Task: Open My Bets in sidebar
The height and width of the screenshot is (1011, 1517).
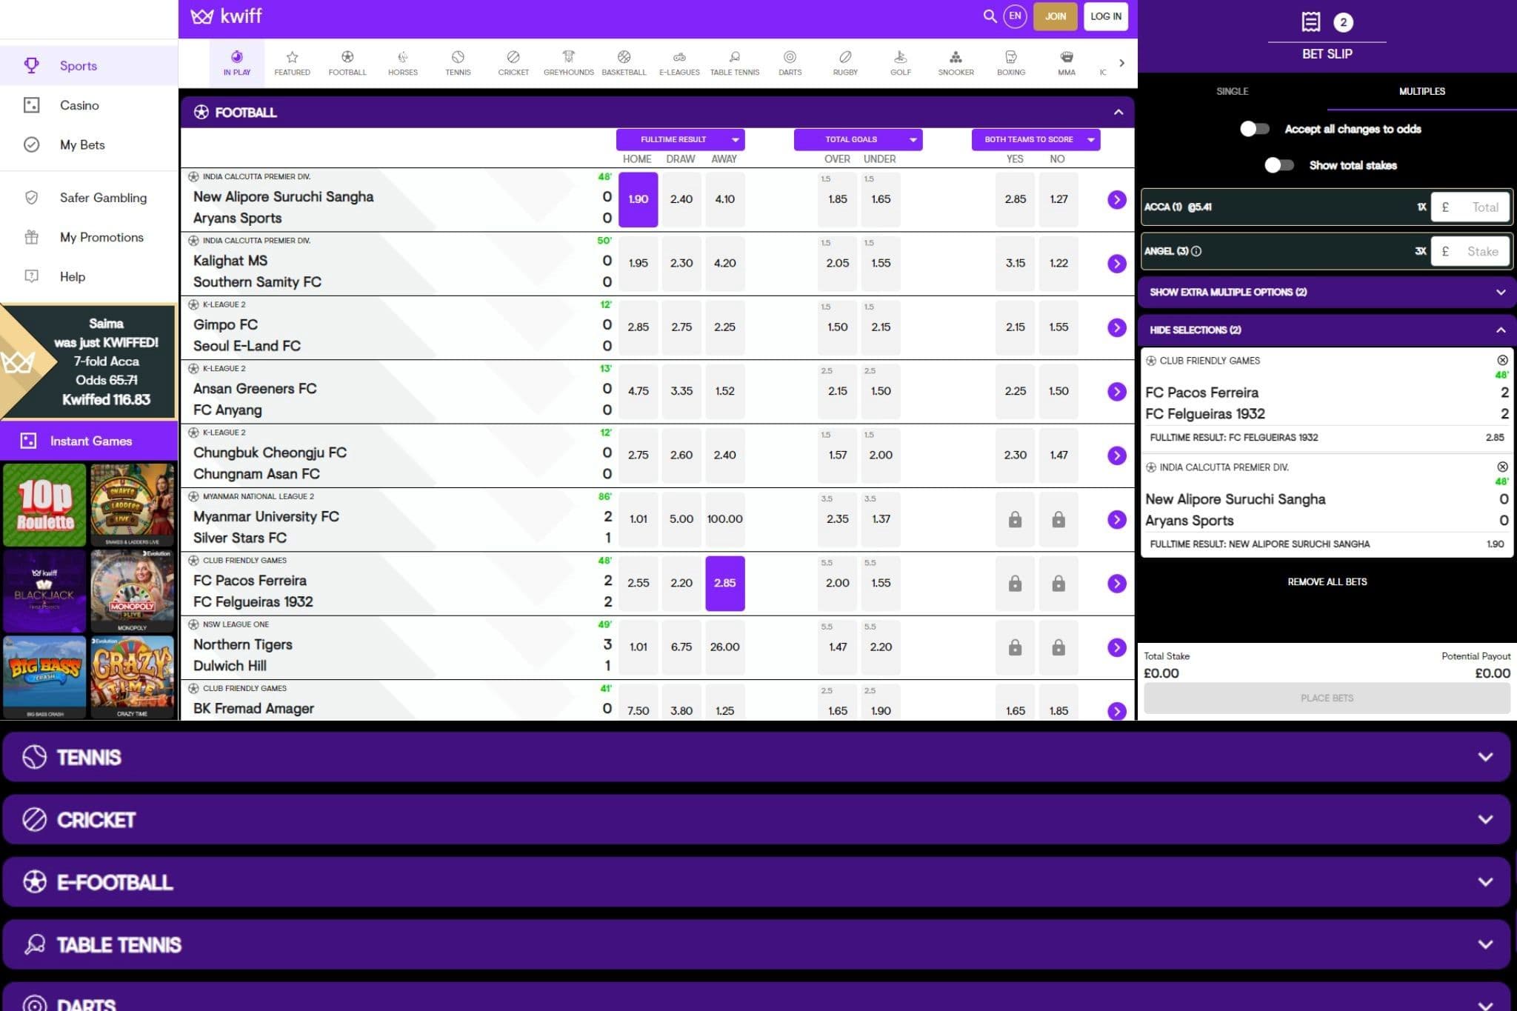Action: point(89,144)
